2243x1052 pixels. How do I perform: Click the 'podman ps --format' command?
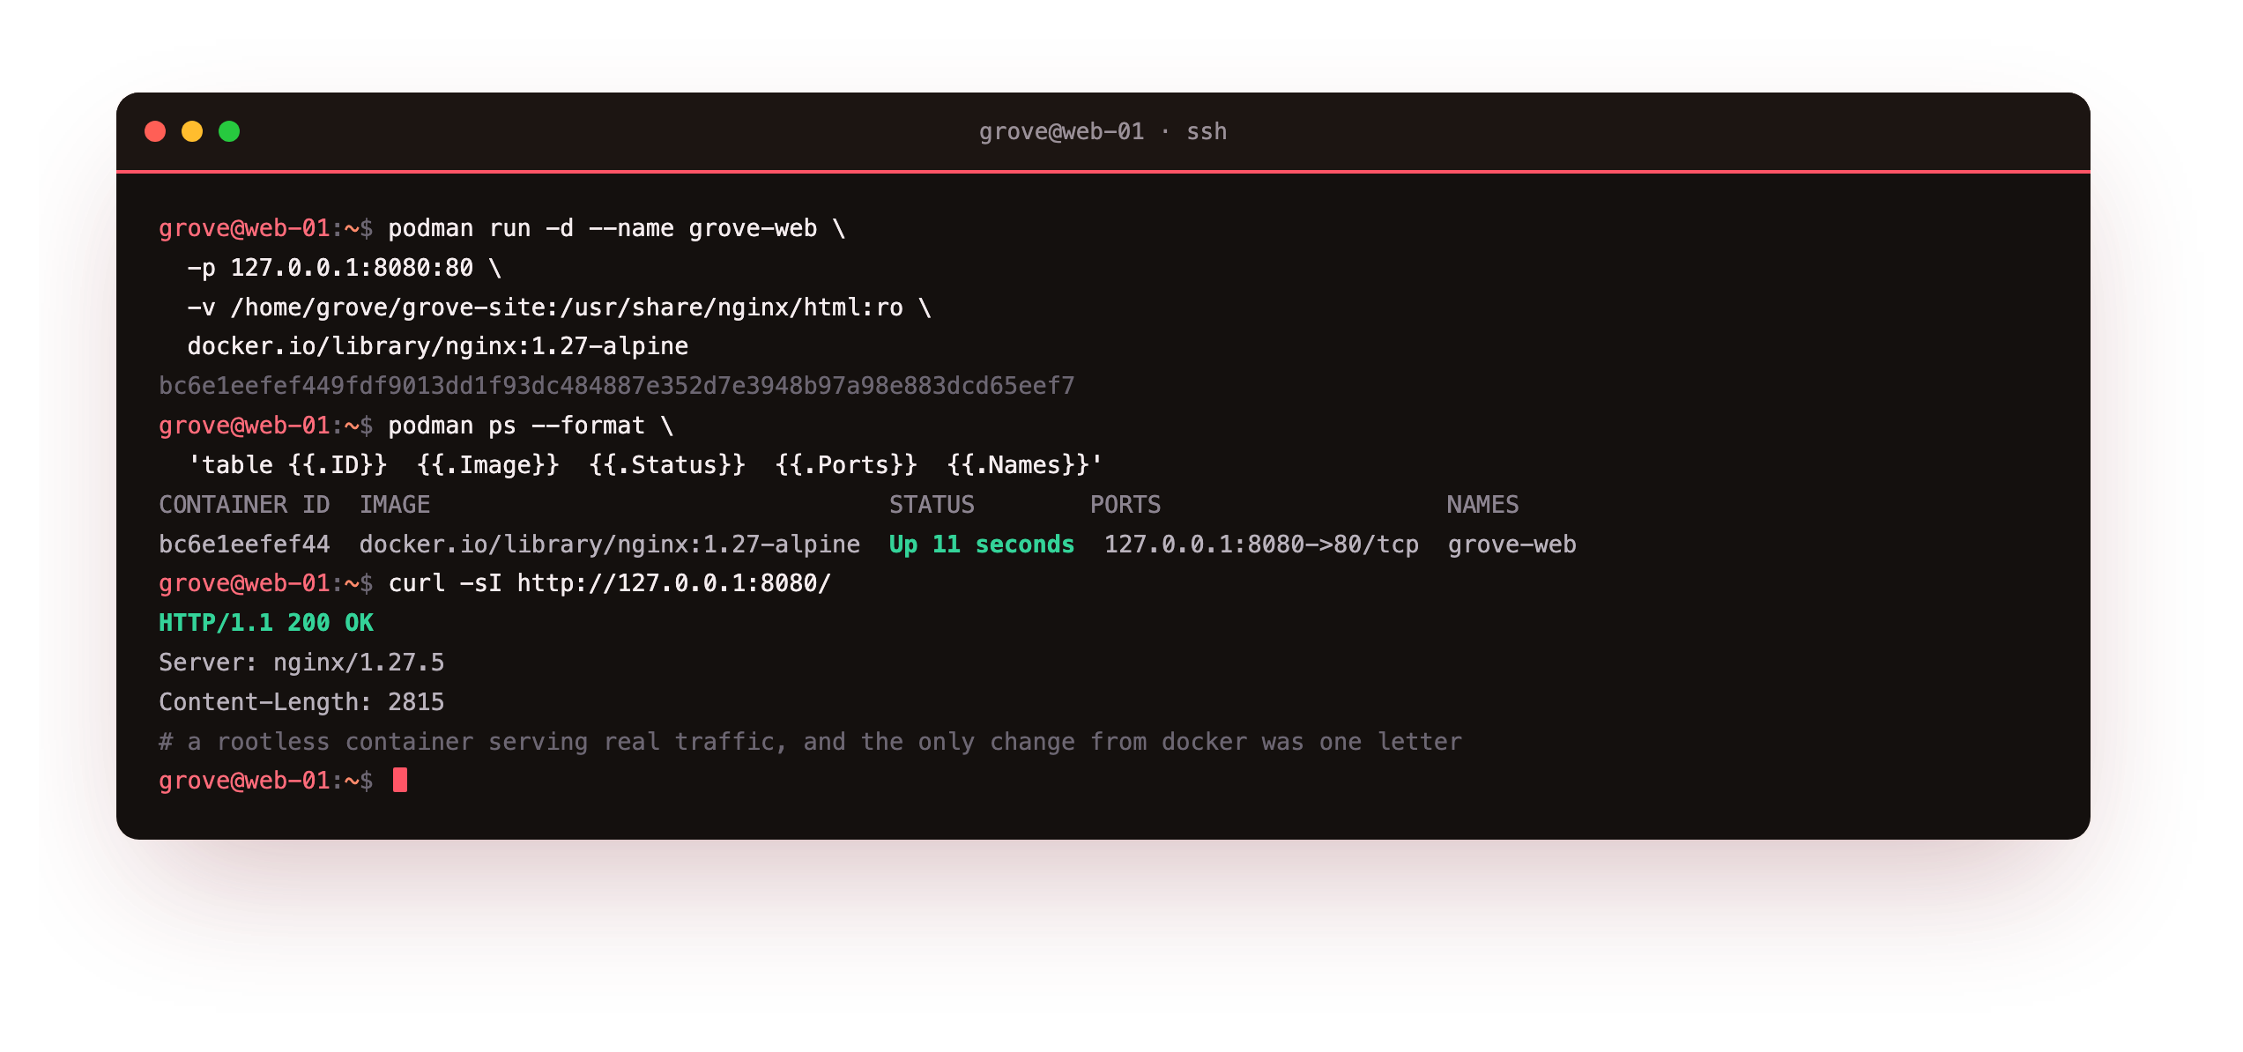pyautogui.click(x=531, y=426)
